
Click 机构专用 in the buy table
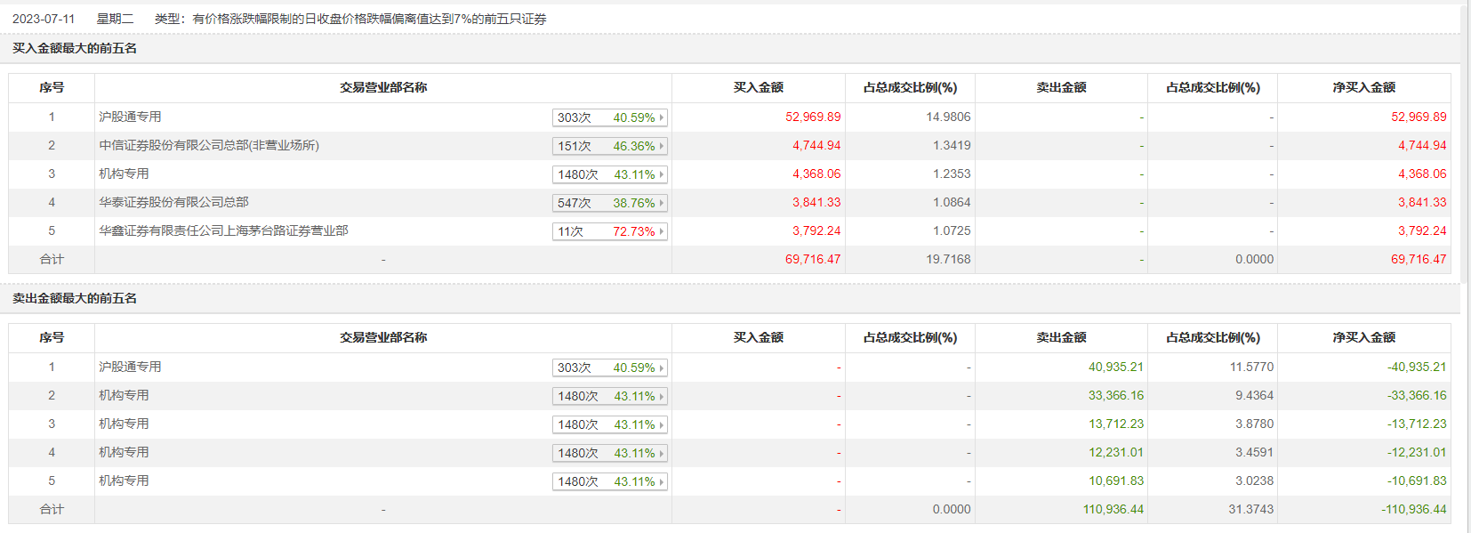(x=124, y=174)
